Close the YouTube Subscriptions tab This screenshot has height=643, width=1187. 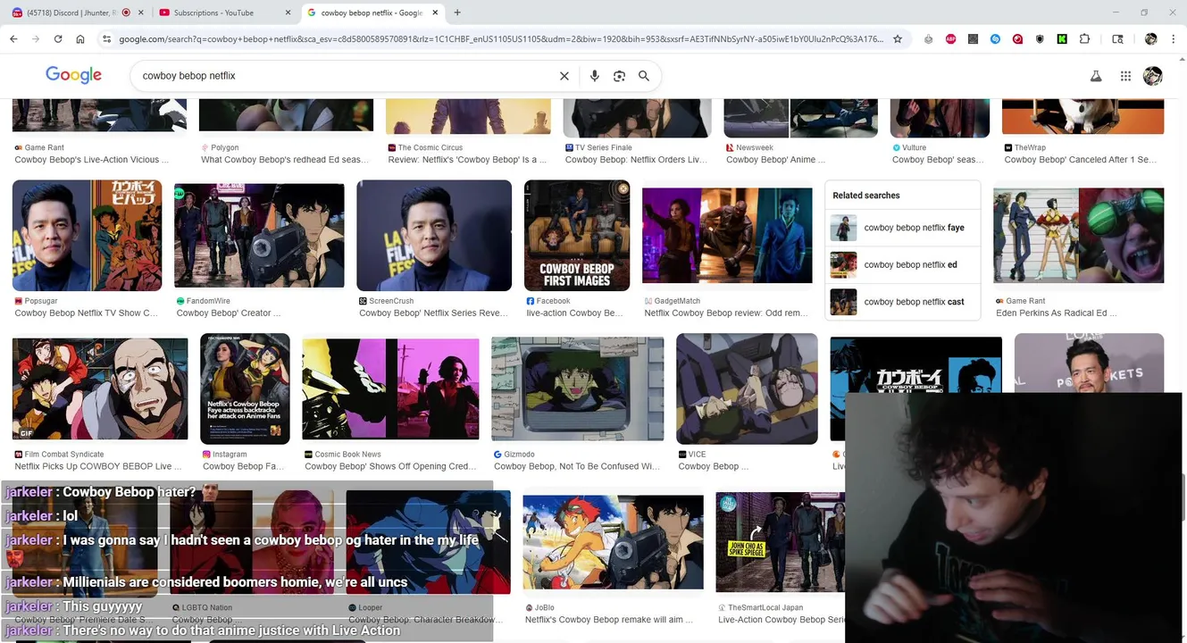pos(288,13)
